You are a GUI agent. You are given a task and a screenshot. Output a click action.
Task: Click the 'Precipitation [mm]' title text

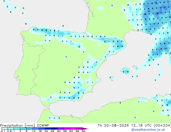[x=18, y=126]
